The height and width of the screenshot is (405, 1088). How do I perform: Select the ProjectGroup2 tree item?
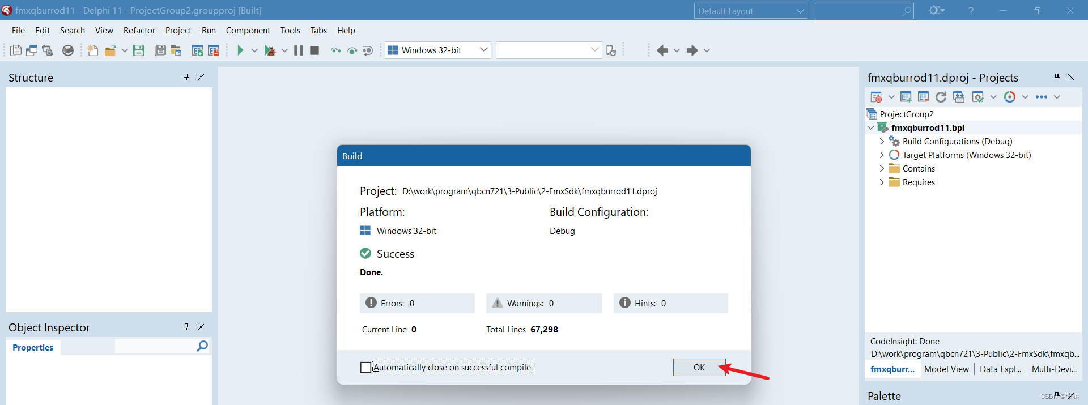pyautogui.click(x=907, y=114)
